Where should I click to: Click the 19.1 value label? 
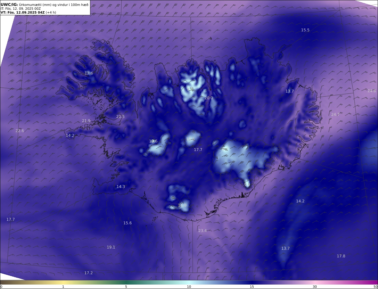click(x=111, y=247)
